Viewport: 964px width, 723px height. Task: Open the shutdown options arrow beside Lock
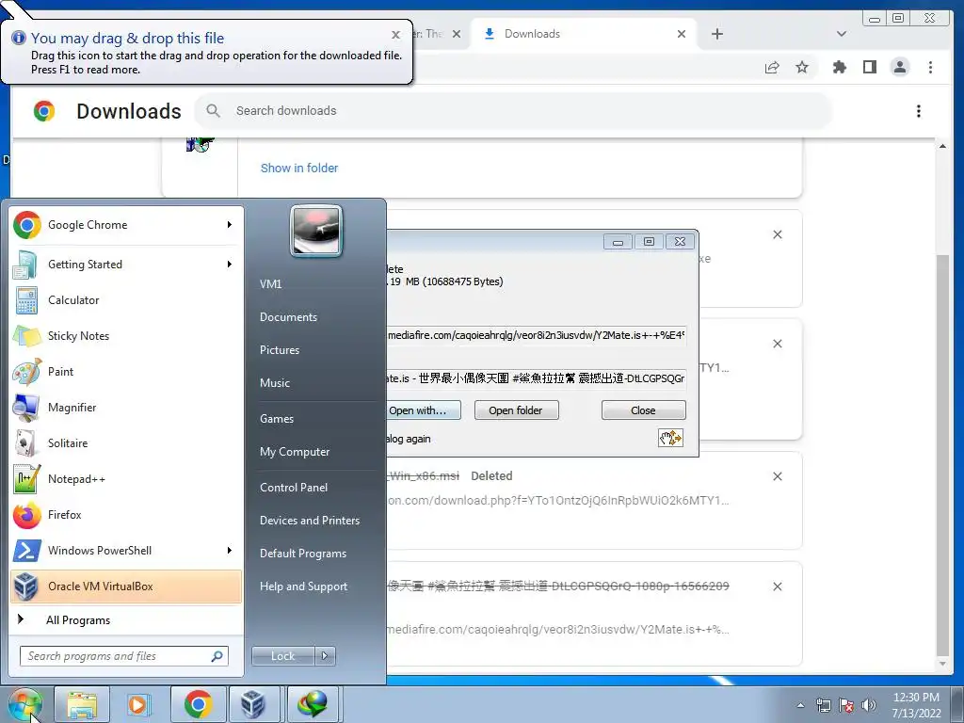(x=325, y=656)
